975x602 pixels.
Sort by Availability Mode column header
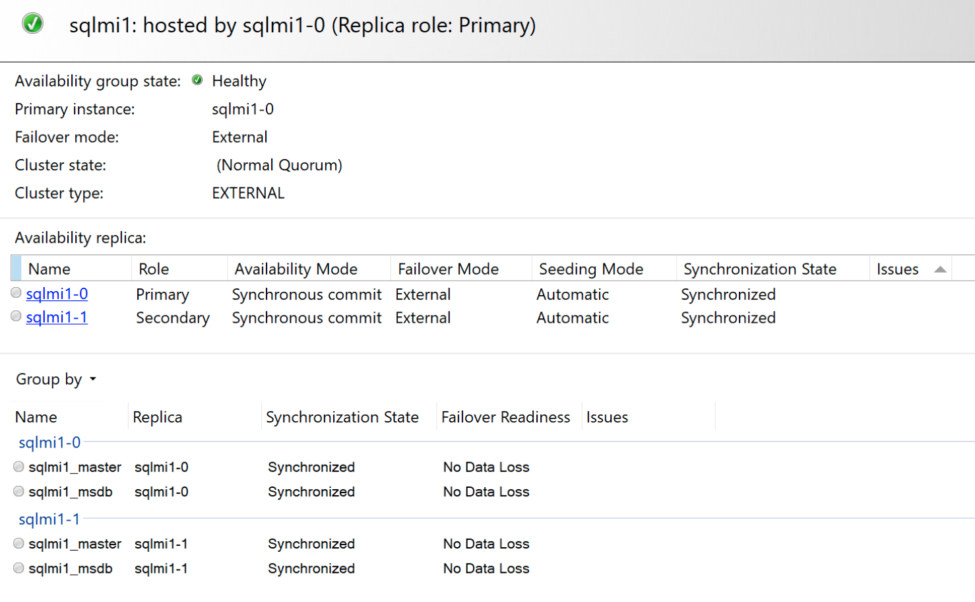coord(296,269)
